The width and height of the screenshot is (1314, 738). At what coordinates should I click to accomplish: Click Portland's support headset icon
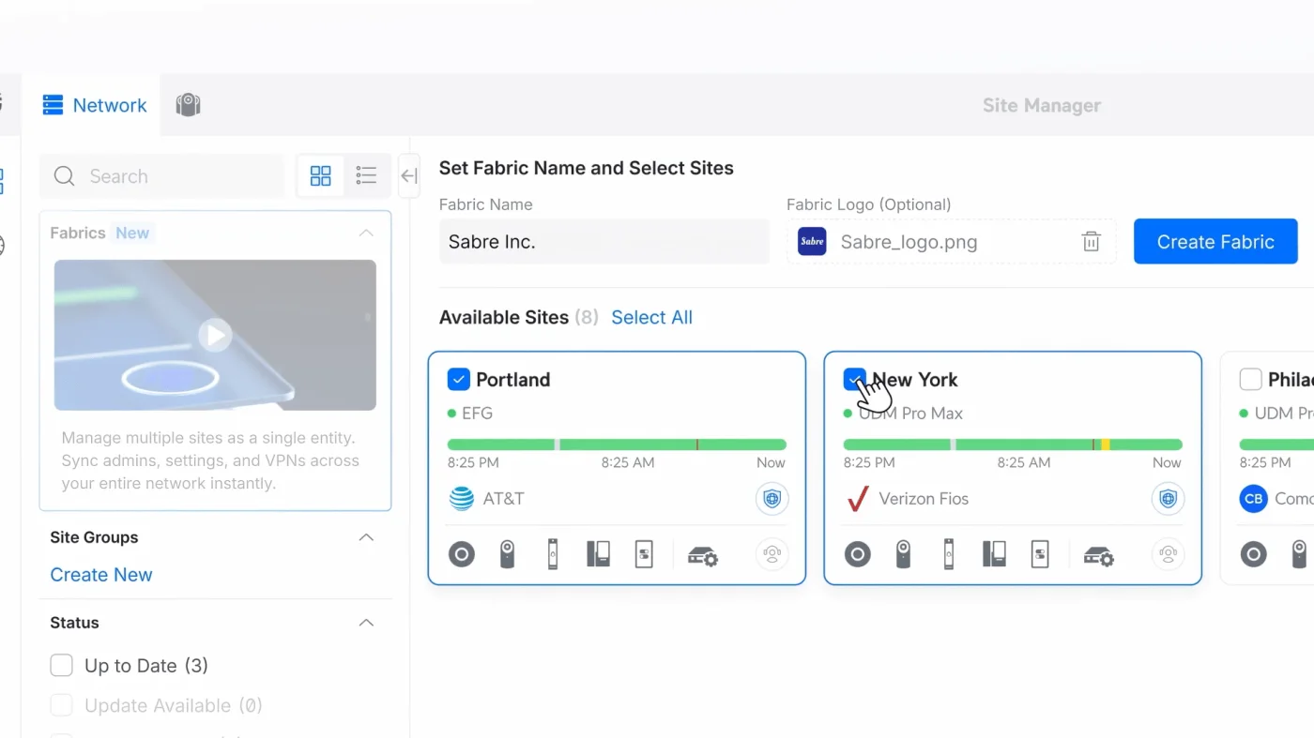coord(772,554)
